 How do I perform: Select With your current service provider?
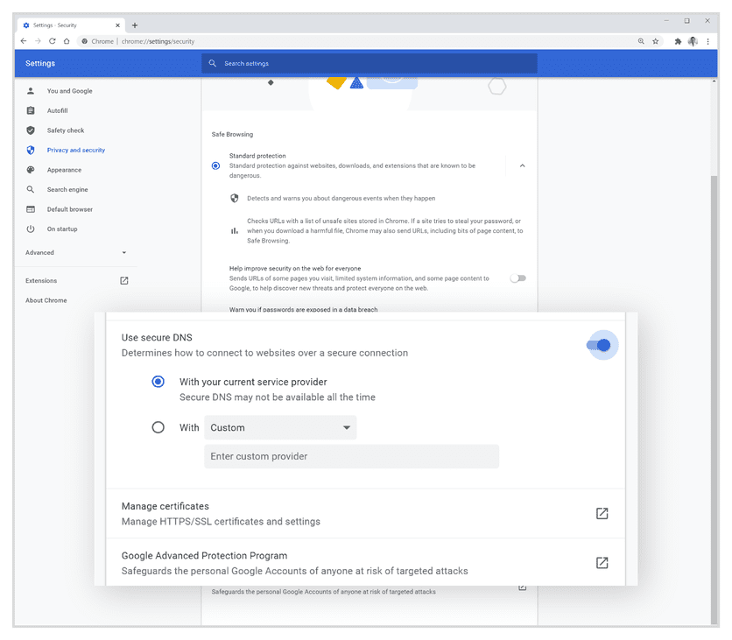click(158, 382)
